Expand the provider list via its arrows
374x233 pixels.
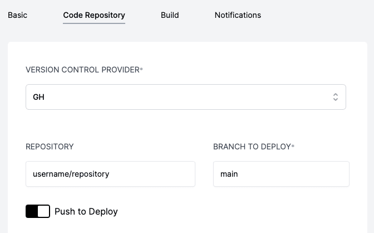coord(336,97)
